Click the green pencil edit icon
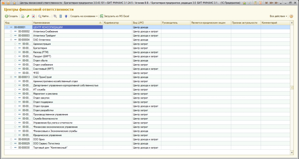Image resolution: width=299 pixels, height=159 pixels. [28, 16]
